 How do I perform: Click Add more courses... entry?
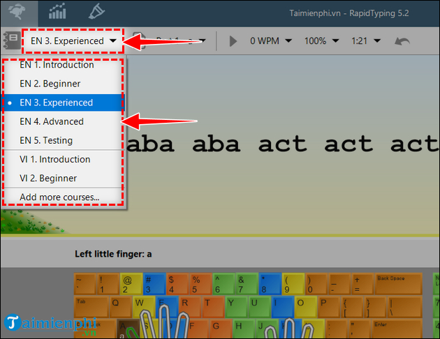(64, 197)
